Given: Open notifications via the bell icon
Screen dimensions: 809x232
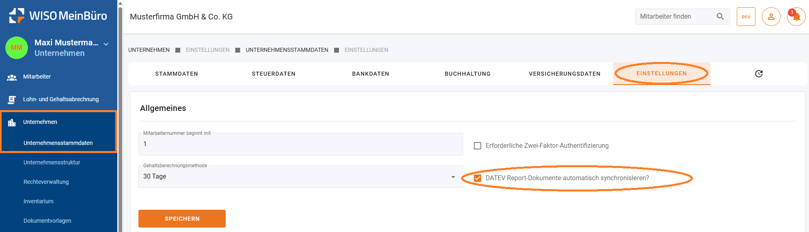Looking at the screenshot, I should click(796, 17).
